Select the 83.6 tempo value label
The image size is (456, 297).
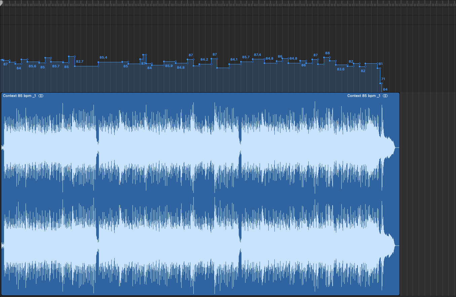point(341,69)
